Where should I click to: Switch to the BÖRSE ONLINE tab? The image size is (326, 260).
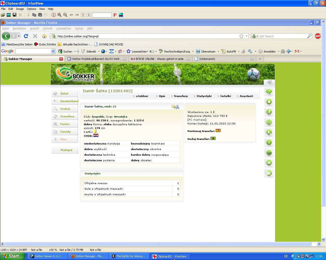click(160, 59)
